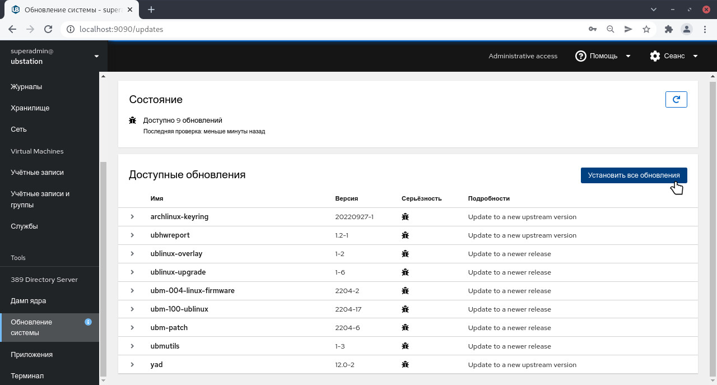This screenshot has height=385, width=717.
Task: Go back with browser back arrow
Action: pos(12,29)
